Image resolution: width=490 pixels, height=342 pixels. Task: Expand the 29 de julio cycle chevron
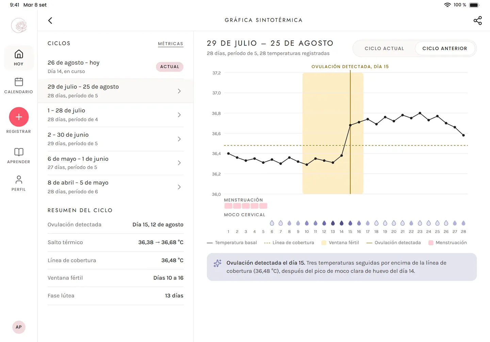coord(179,91)
